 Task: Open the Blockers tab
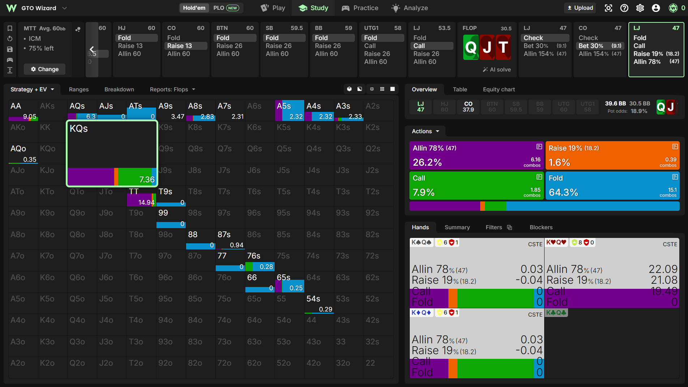[x=541, y=227]
